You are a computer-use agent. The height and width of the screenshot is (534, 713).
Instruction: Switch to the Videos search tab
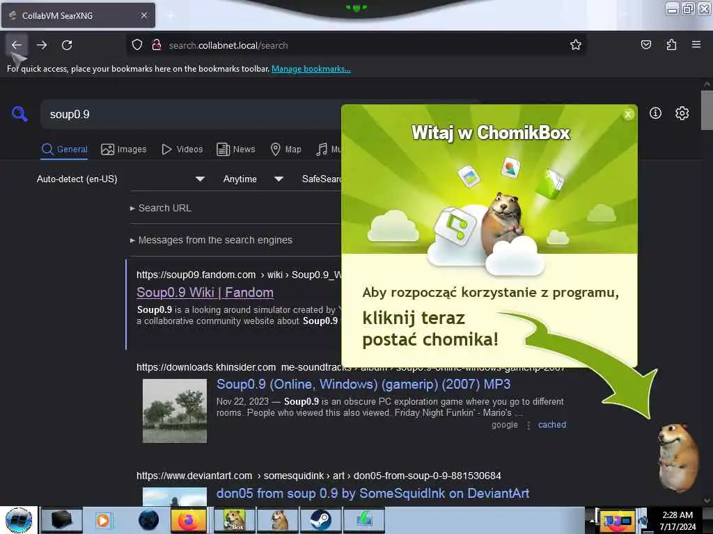click(x=182, y=149)
